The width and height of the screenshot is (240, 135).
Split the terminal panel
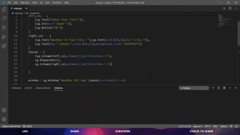pos(219,88)
